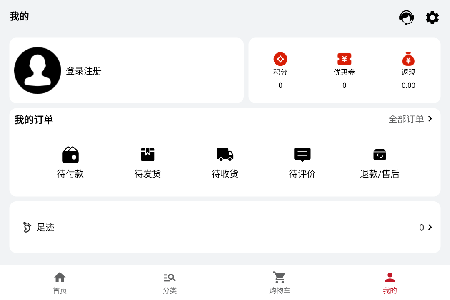Open settings gear icon

pyautogui.click(x=432, y=18)
